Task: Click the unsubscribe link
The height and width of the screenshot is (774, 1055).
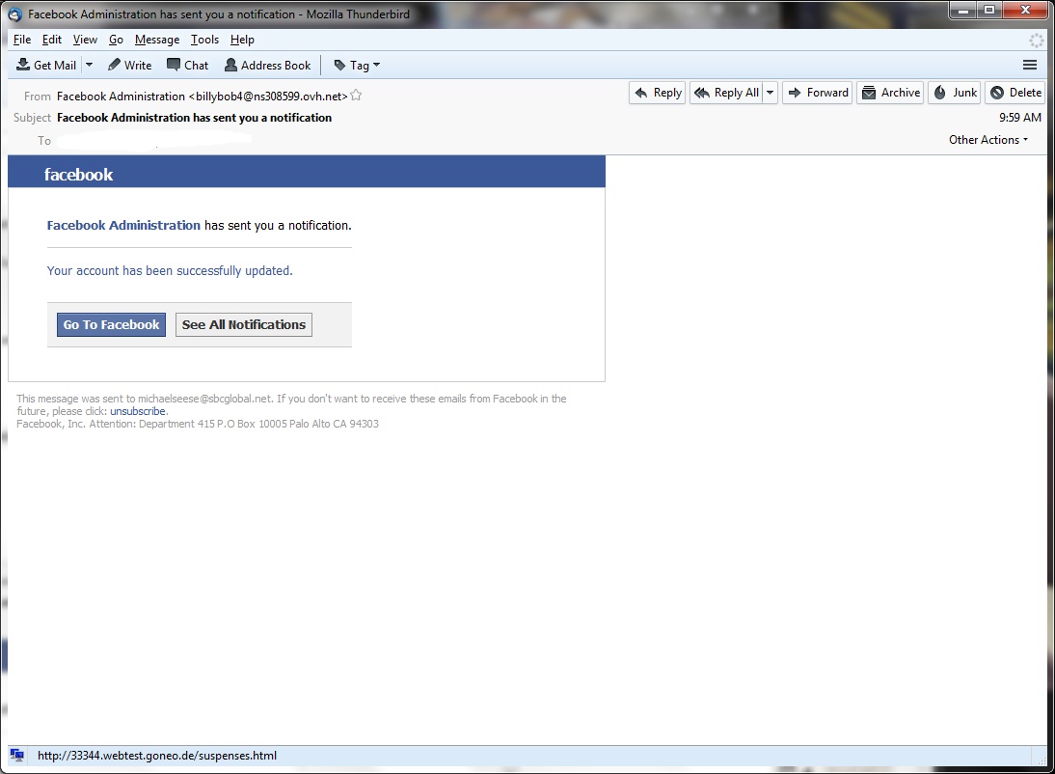Action: click(138, 411)
